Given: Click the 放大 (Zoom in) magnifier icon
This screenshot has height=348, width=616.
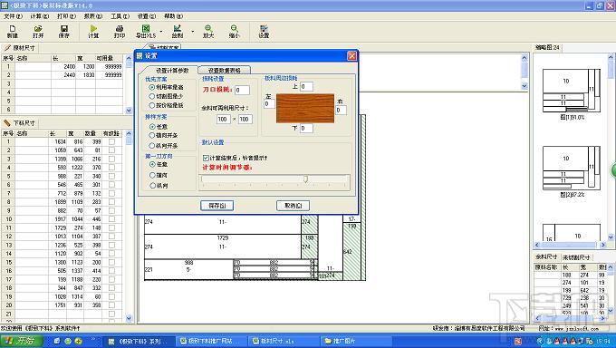Looking at the screenshot, I should click(x=208, y=31).
